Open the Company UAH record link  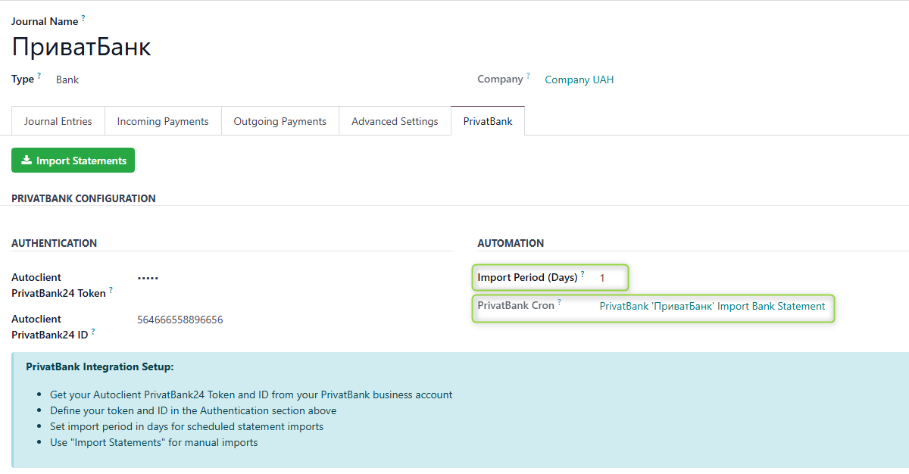(x=579, y=79)
